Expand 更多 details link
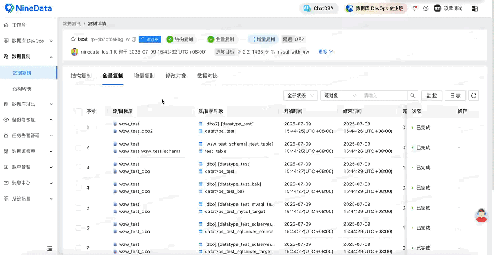Image resolution: width=494 pixels, height=255 pixels. [x=326, y=52]
